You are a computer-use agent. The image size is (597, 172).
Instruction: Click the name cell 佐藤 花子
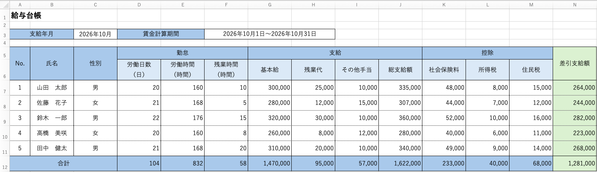(52, 103)
